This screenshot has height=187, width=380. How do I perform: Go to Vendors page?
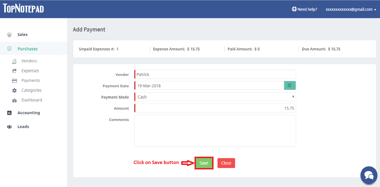[x=29, y=61]
